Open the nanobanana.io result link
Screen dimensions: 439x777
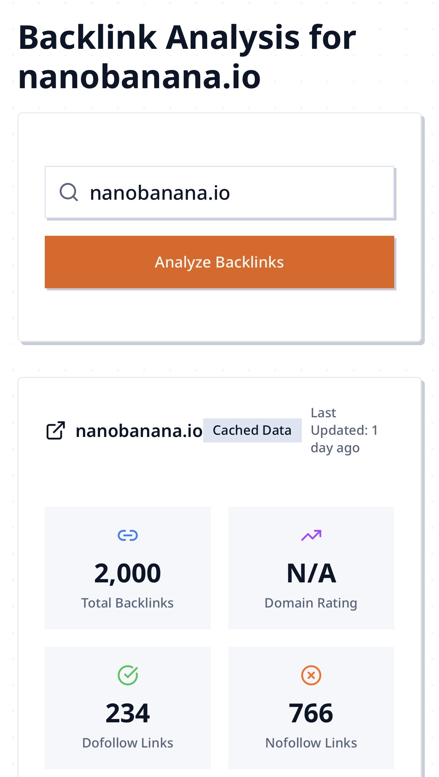(x=139, y=431)
